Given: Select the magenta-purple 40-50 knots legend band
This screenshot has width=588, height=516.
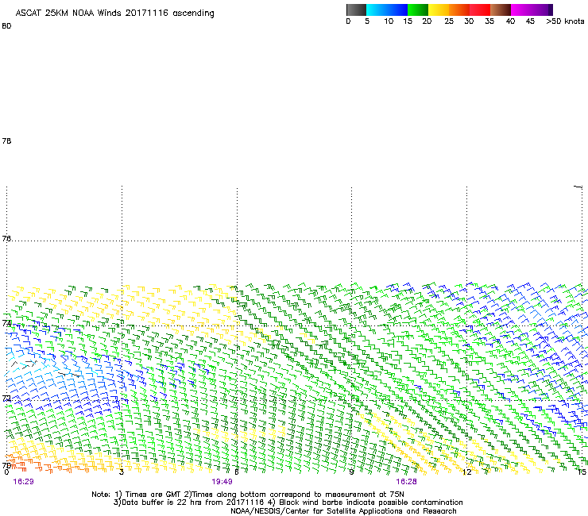Looking at the screenshot, I should (x=532, y=10).
